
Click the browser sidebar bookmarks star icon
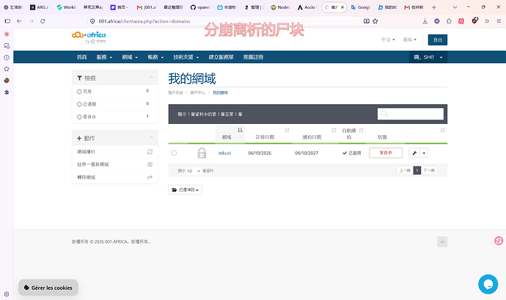[x=7, y=69]
